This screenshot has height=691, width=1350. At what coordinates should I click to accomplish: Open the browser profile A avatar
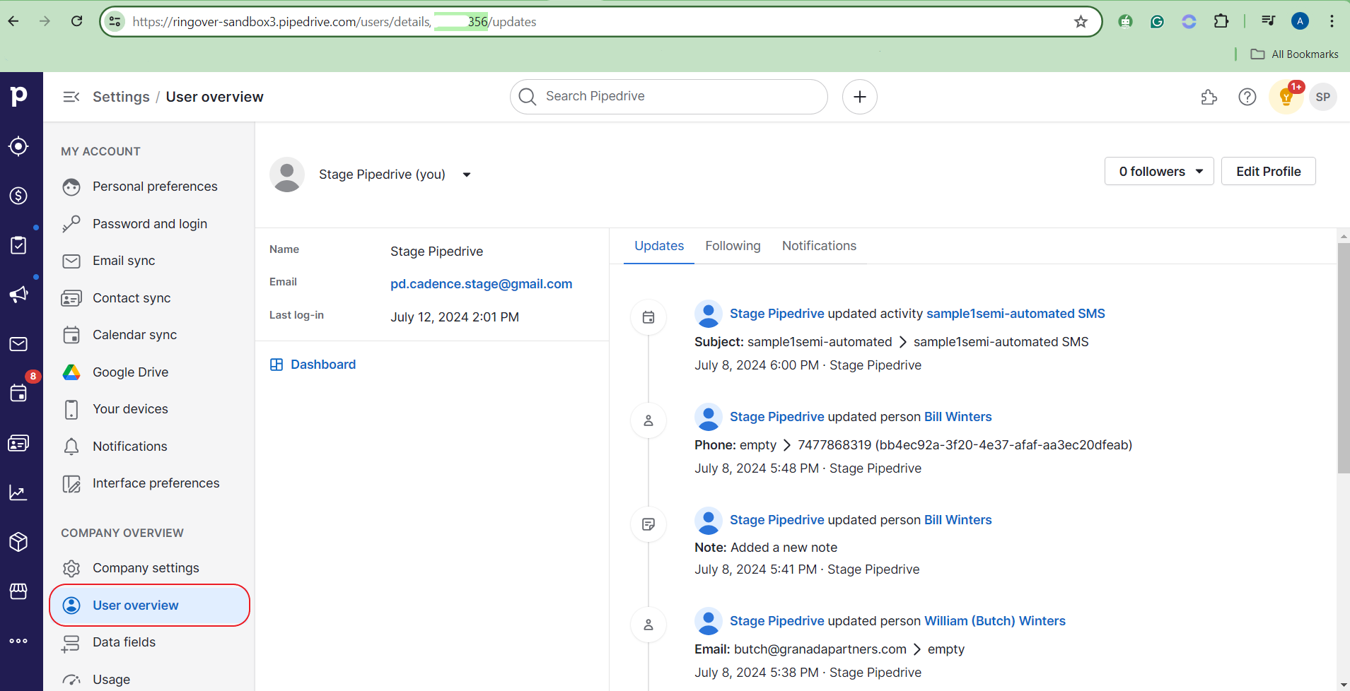1300,21
